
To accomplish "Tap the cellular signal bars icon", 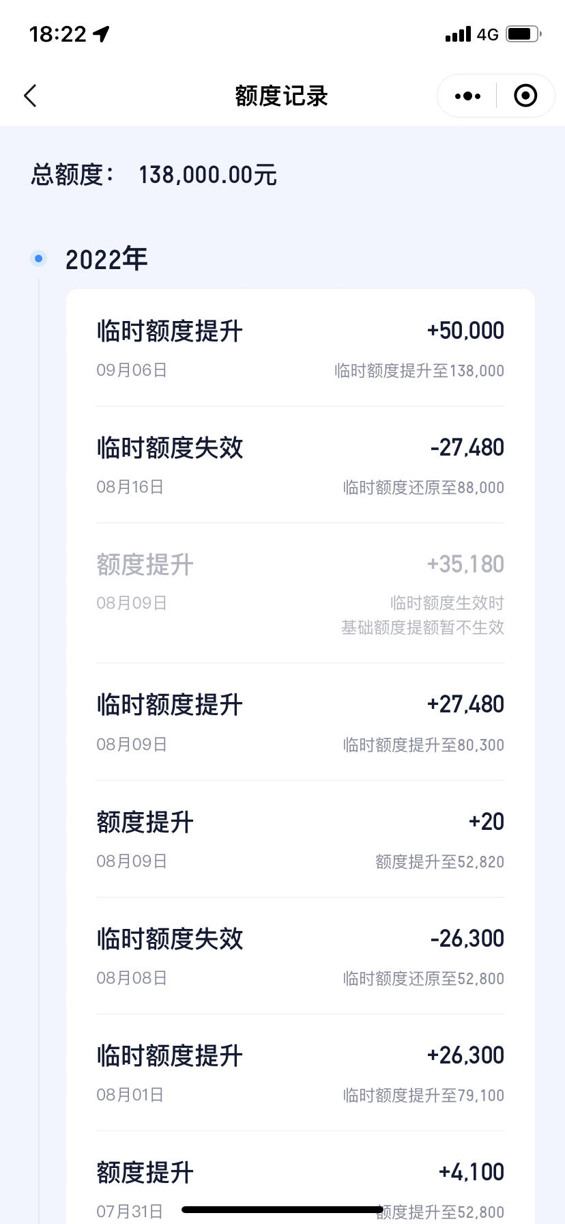I will 458,34.
